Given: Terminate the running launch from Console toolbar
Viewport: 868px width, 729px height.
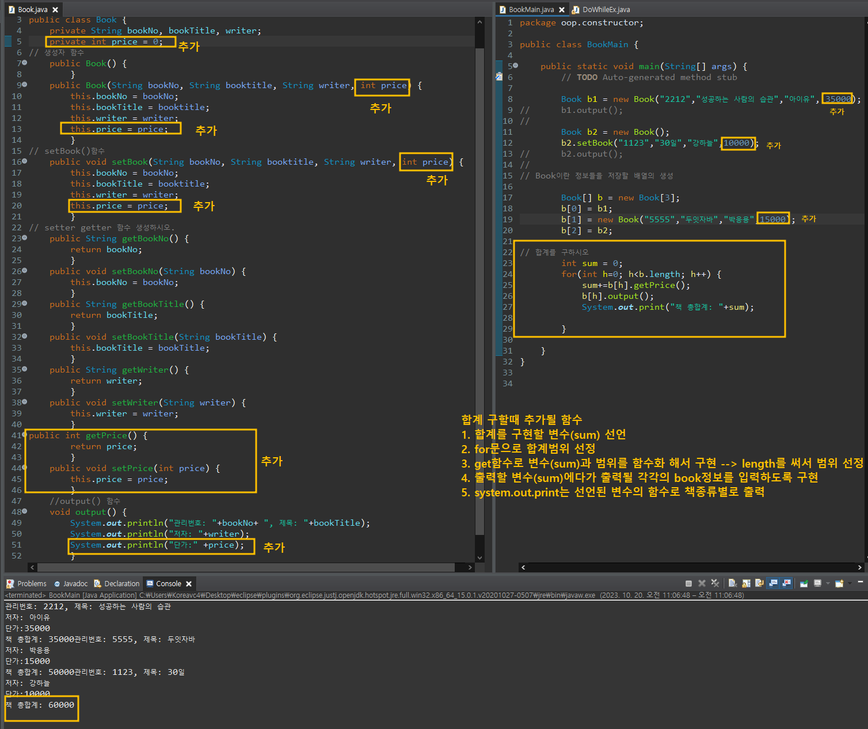Looking at the screenshot, I should tap(688, 583).
